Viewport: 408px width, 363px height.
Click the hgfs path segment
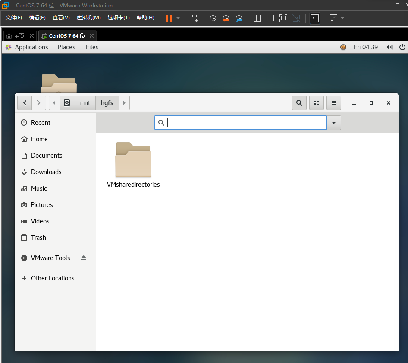point(107,103)
